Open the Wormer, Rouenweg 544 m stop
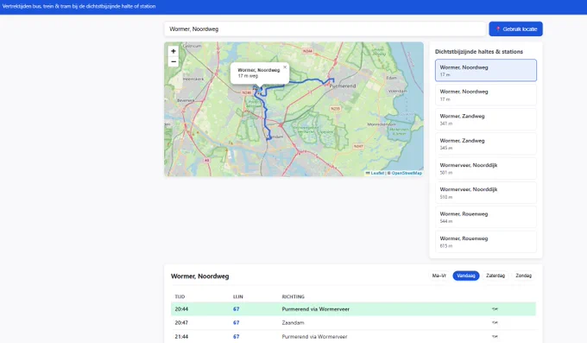587x343 pixels. [485, 217]
